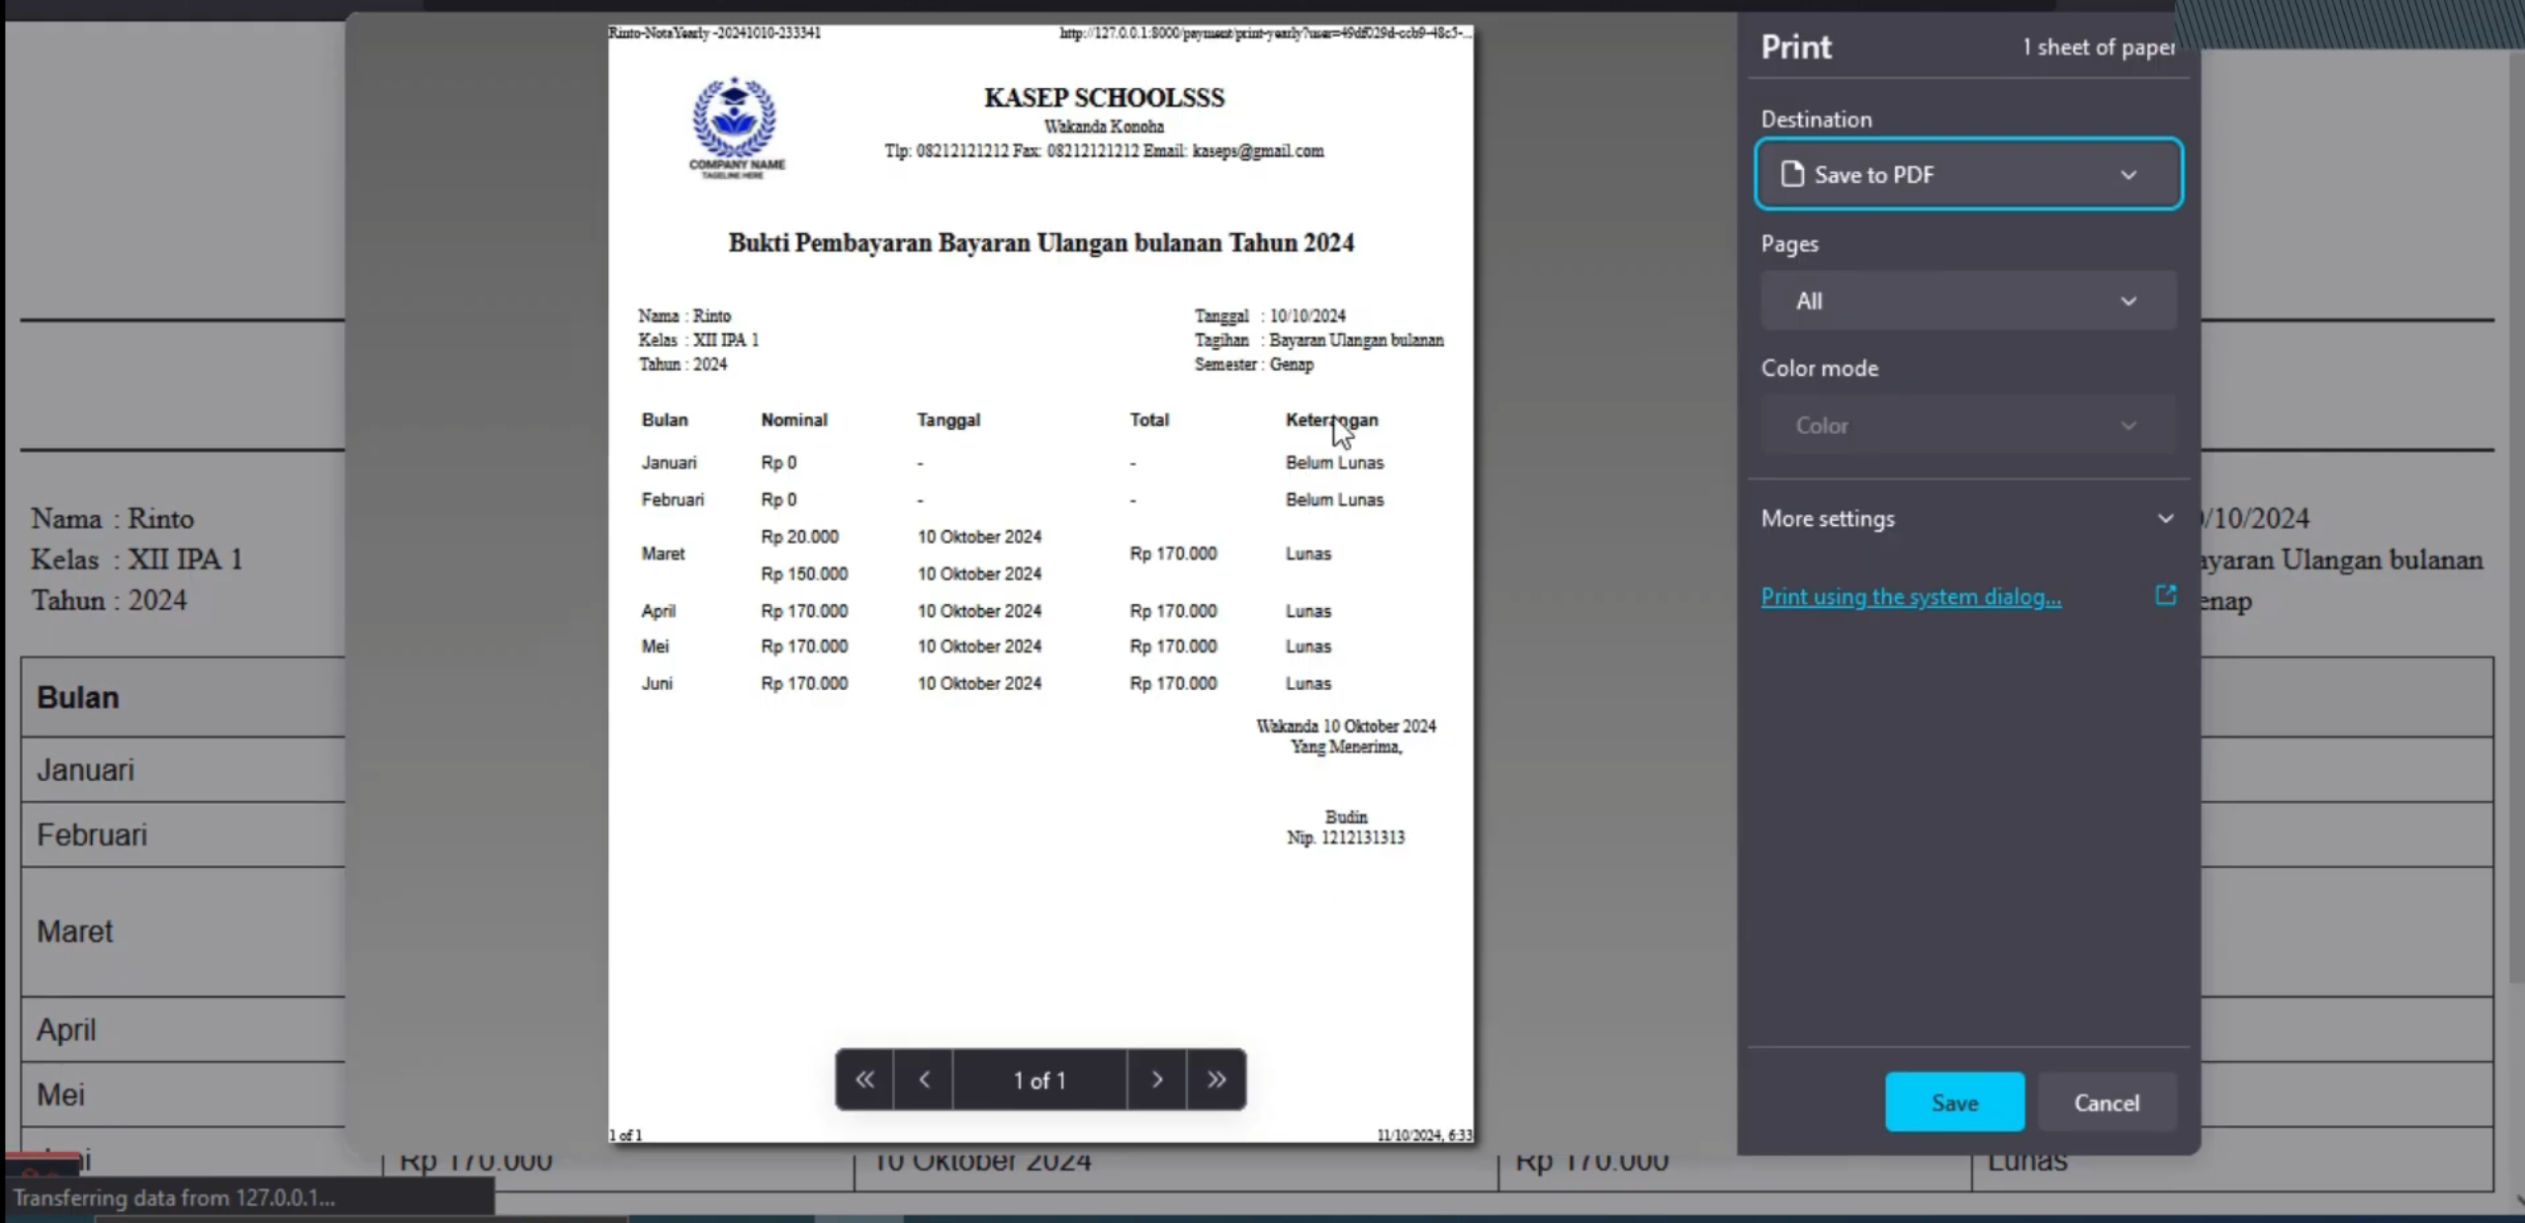The width and height of the screenshot is (2525, 1223).
Task: Click the Bukti Pembayaran title in preview
Action: pyautogui.click(x=1040, y=242)
